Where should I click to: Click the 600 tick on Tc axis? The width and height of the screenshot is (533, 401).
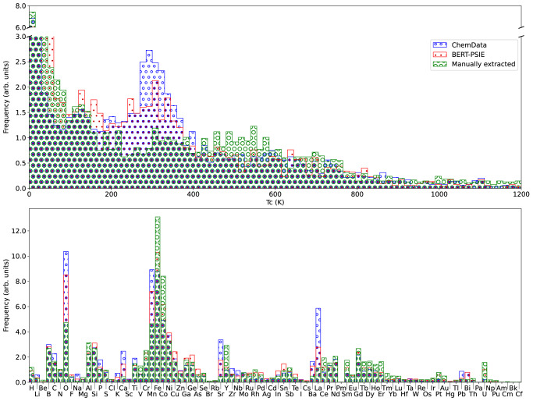click(x=275, y=196)
